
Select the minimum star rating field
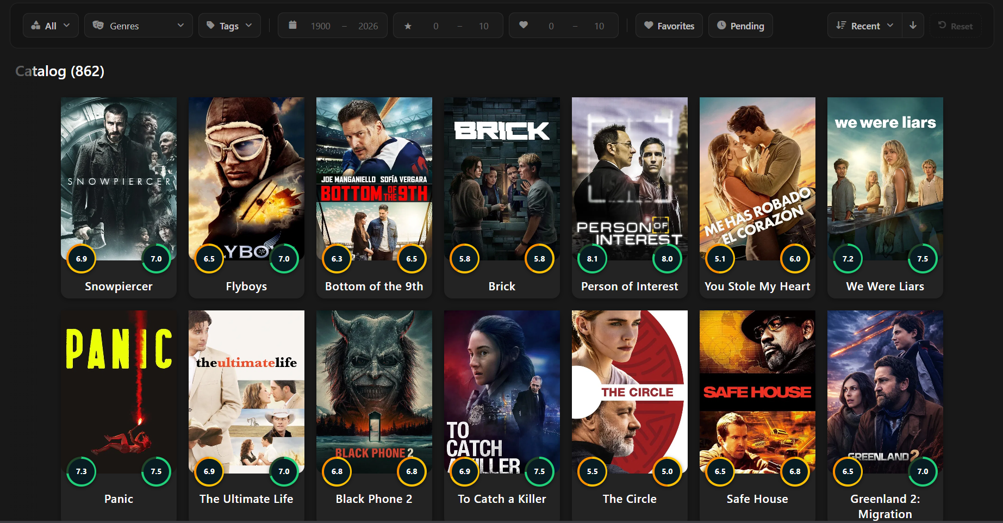436,26
